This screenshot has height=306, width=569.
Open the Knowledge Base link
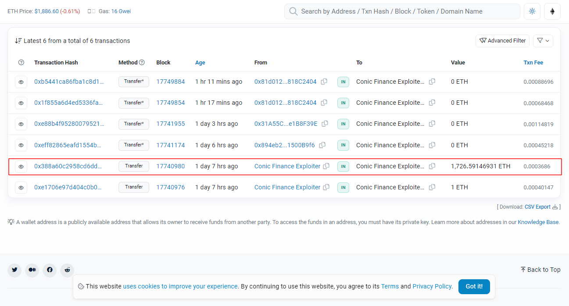(x=538, y=222)
